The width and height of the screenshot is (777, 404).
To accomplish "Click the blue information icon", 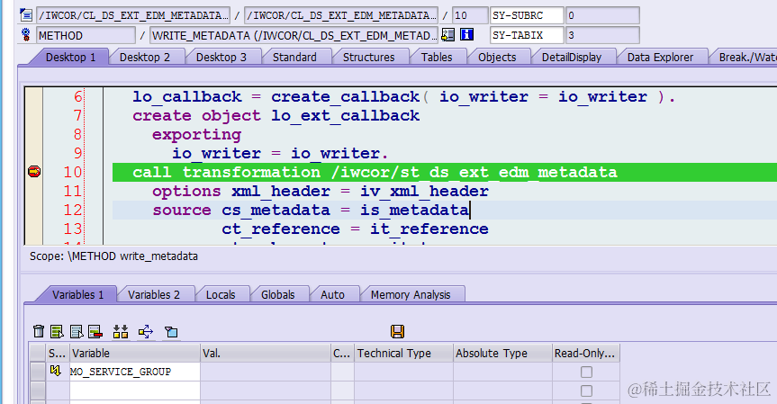I will pyautogui.click(x=466, y=35).
